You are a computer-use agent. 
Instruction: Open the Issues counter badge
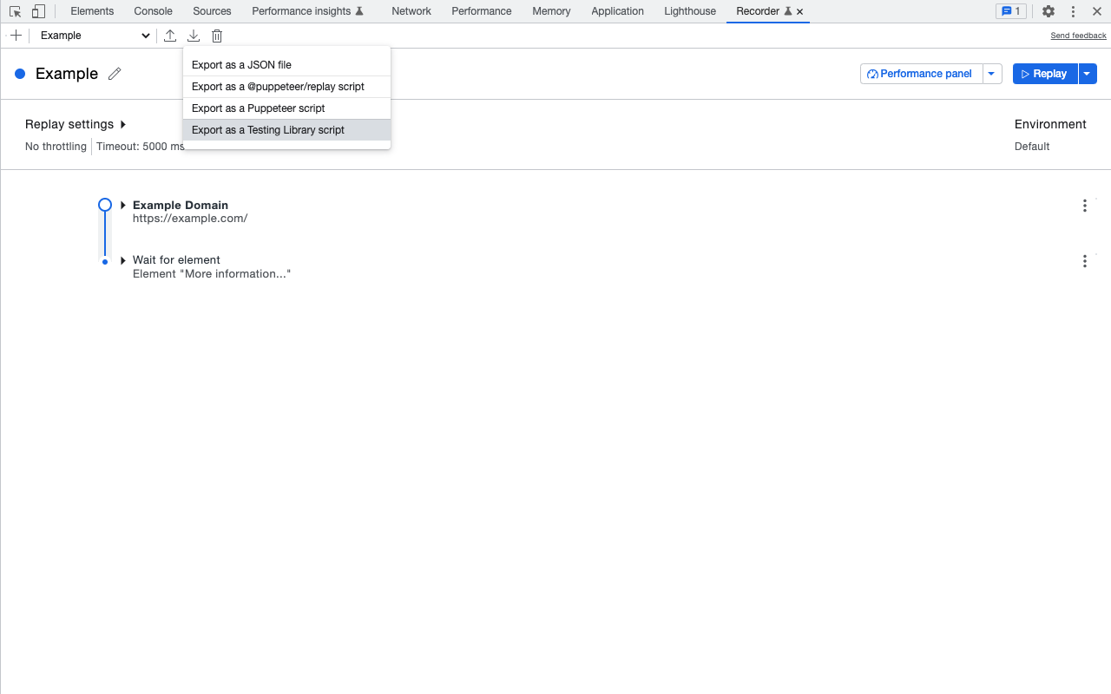1010,11
